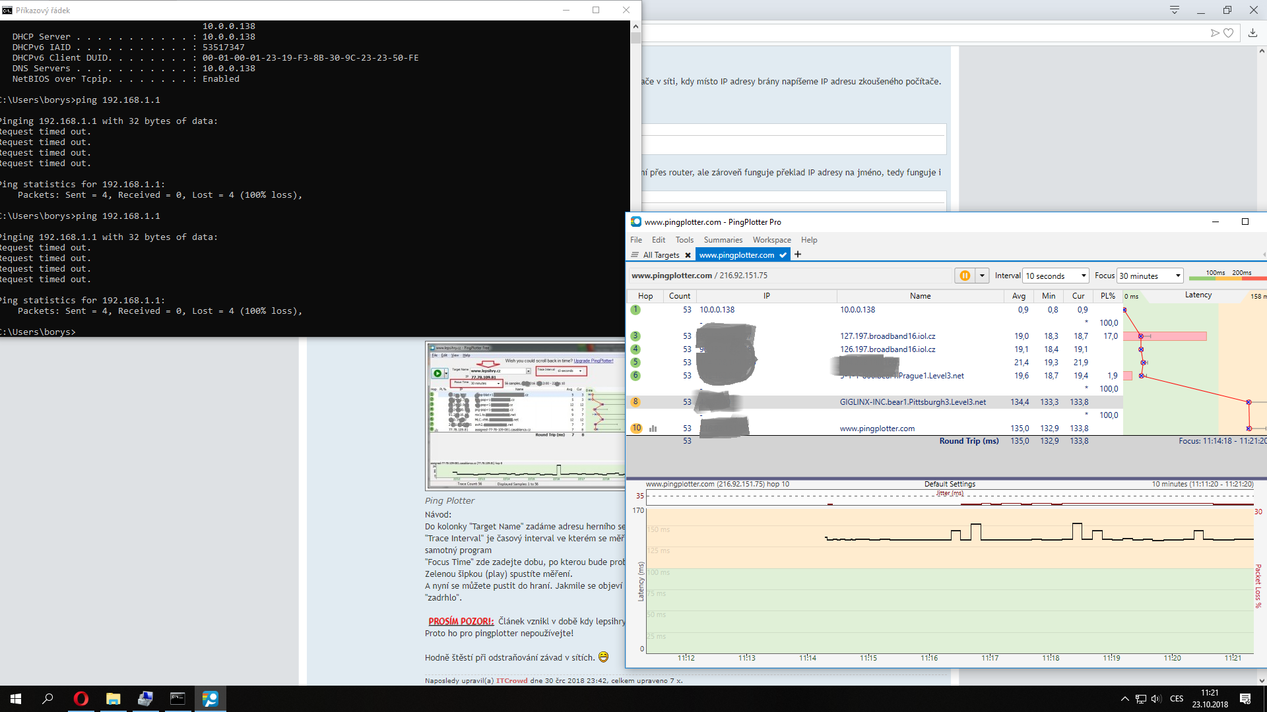The height and width of the screenshot is (712, 1267).
Task: Toggle hop 10 timeline graph icon
Action: pos(653,429)
